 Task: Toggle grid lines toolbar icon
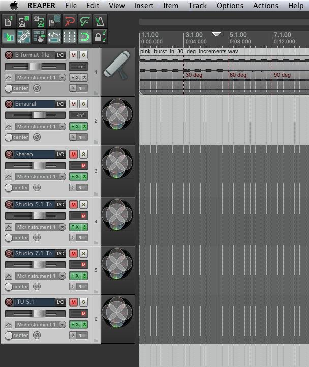point(69,37)
